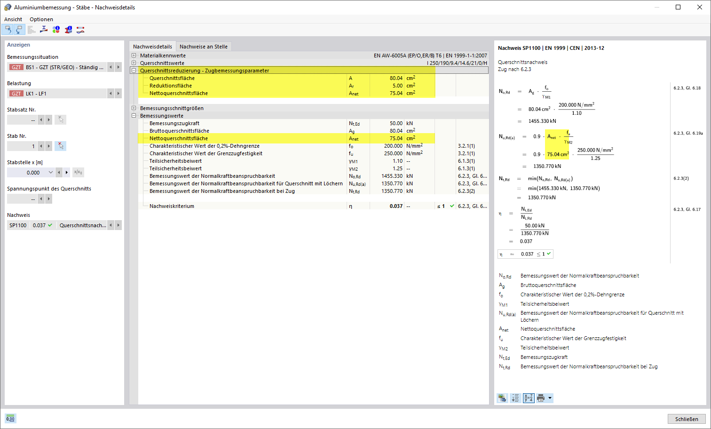Select previous Belastung with left arrow

click(x=111, y=94)
